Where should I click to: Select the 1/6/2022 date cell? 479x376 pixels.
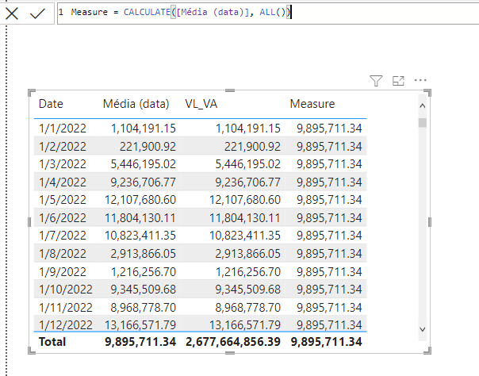point(63,218)
